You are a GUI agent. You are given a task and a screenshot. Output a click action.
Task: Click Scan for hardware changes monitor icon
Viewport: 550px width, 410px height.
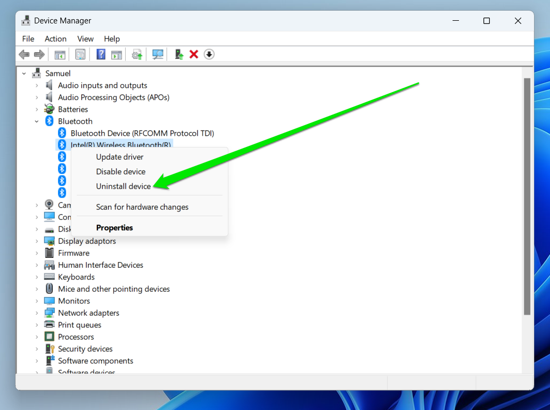[x=158, y=54]
